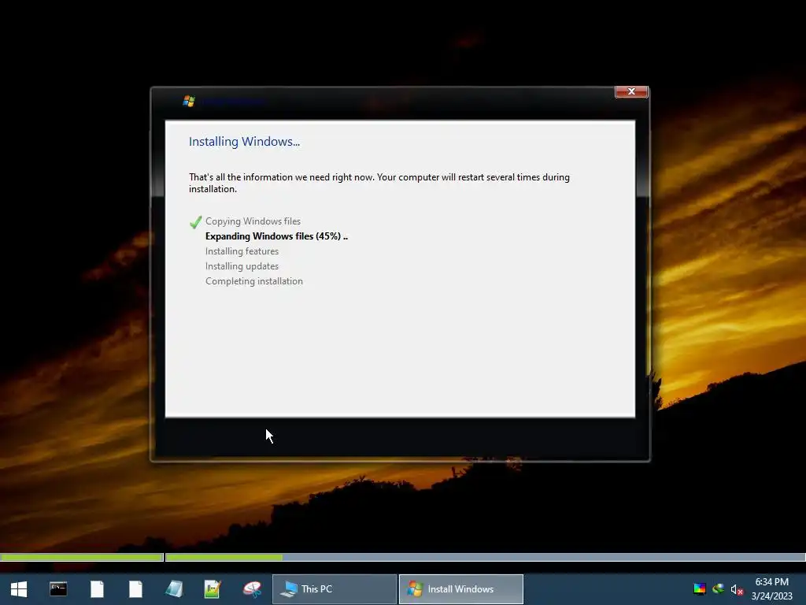Click the second partially filled progress bar
The width and height of the screenshot is (806, 605).
485,557
